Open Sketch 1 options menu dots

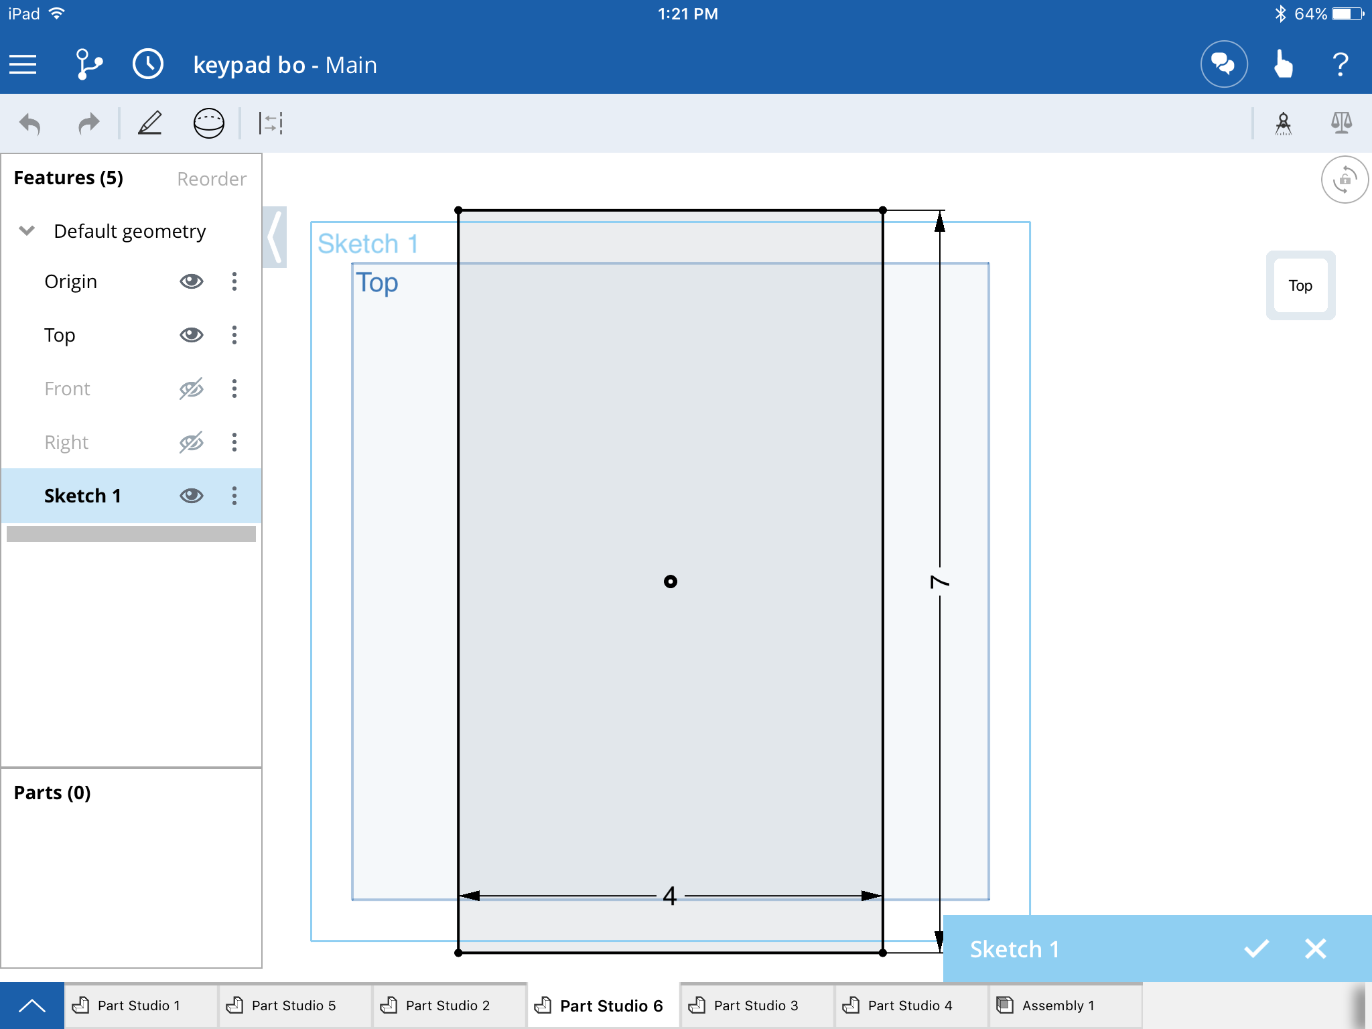click(234, 496)
